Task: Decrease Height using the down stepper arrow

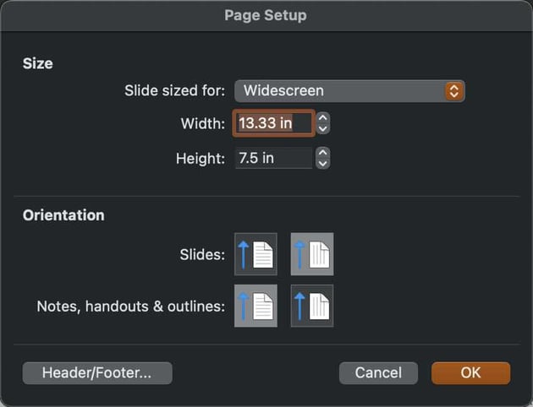Action: [322, 163]
